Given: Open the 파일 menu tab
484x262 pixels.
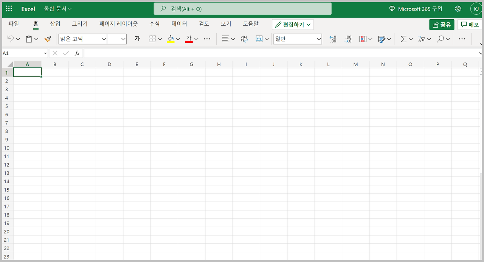Looking at the screenshot, I should (x=14, y=24).
